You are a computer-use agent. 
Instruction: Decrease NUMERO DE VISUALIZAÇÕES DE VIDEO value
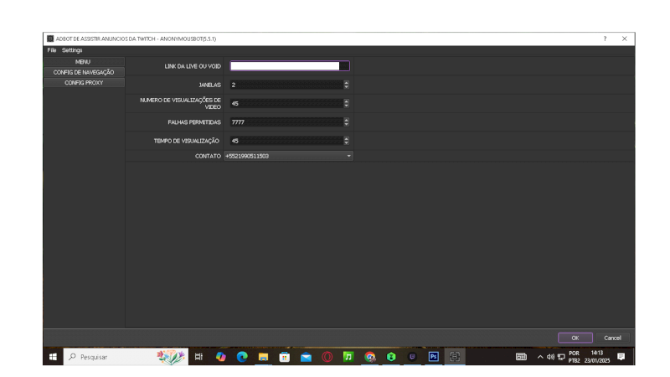[346, 106]
